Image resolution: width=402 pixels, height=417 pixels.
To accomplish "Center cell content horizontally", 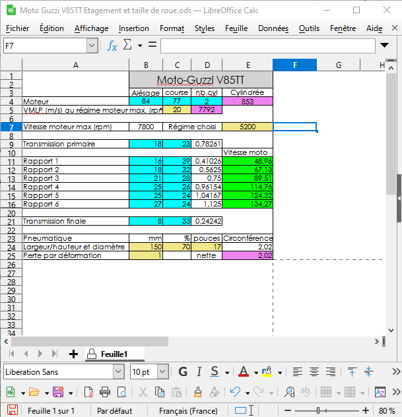I will point(314,371).
